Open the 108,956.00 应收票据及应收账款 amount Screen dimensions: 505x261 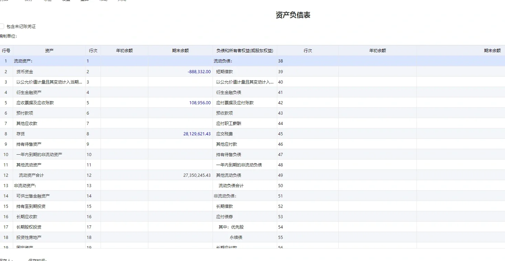point(200,103)
